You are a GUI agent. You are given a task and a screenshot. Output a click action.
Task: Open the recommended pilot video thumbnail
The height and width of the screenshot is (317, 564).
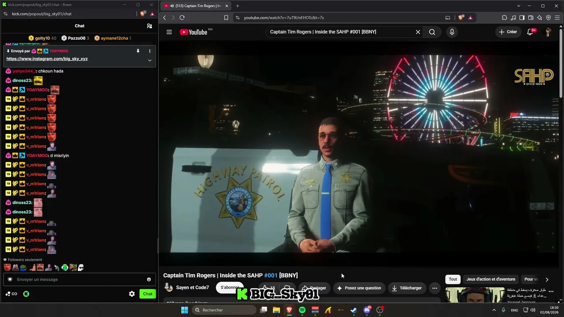[475, 295]
